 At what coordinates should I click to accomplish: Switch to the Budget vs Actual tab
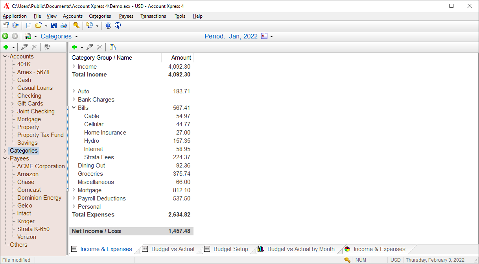pos(172,249)
